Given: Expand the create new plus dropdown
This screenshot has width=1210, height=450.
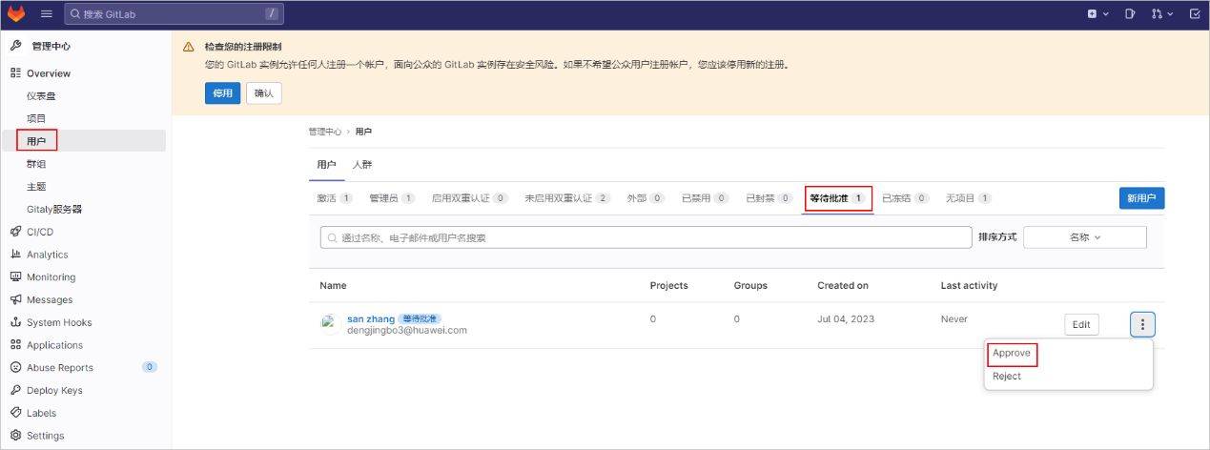Looking at the screenshot, I should (1098, 14).
